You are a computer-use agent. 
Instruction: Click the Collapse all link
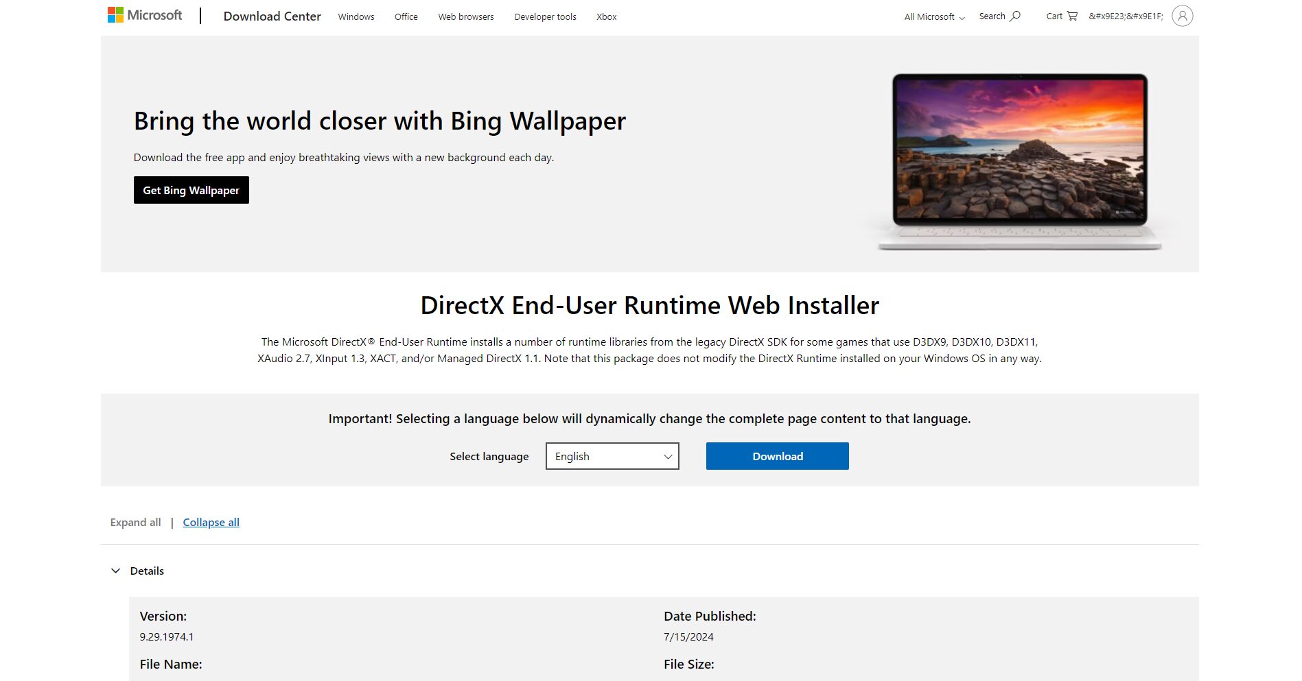tap(211, 522)
